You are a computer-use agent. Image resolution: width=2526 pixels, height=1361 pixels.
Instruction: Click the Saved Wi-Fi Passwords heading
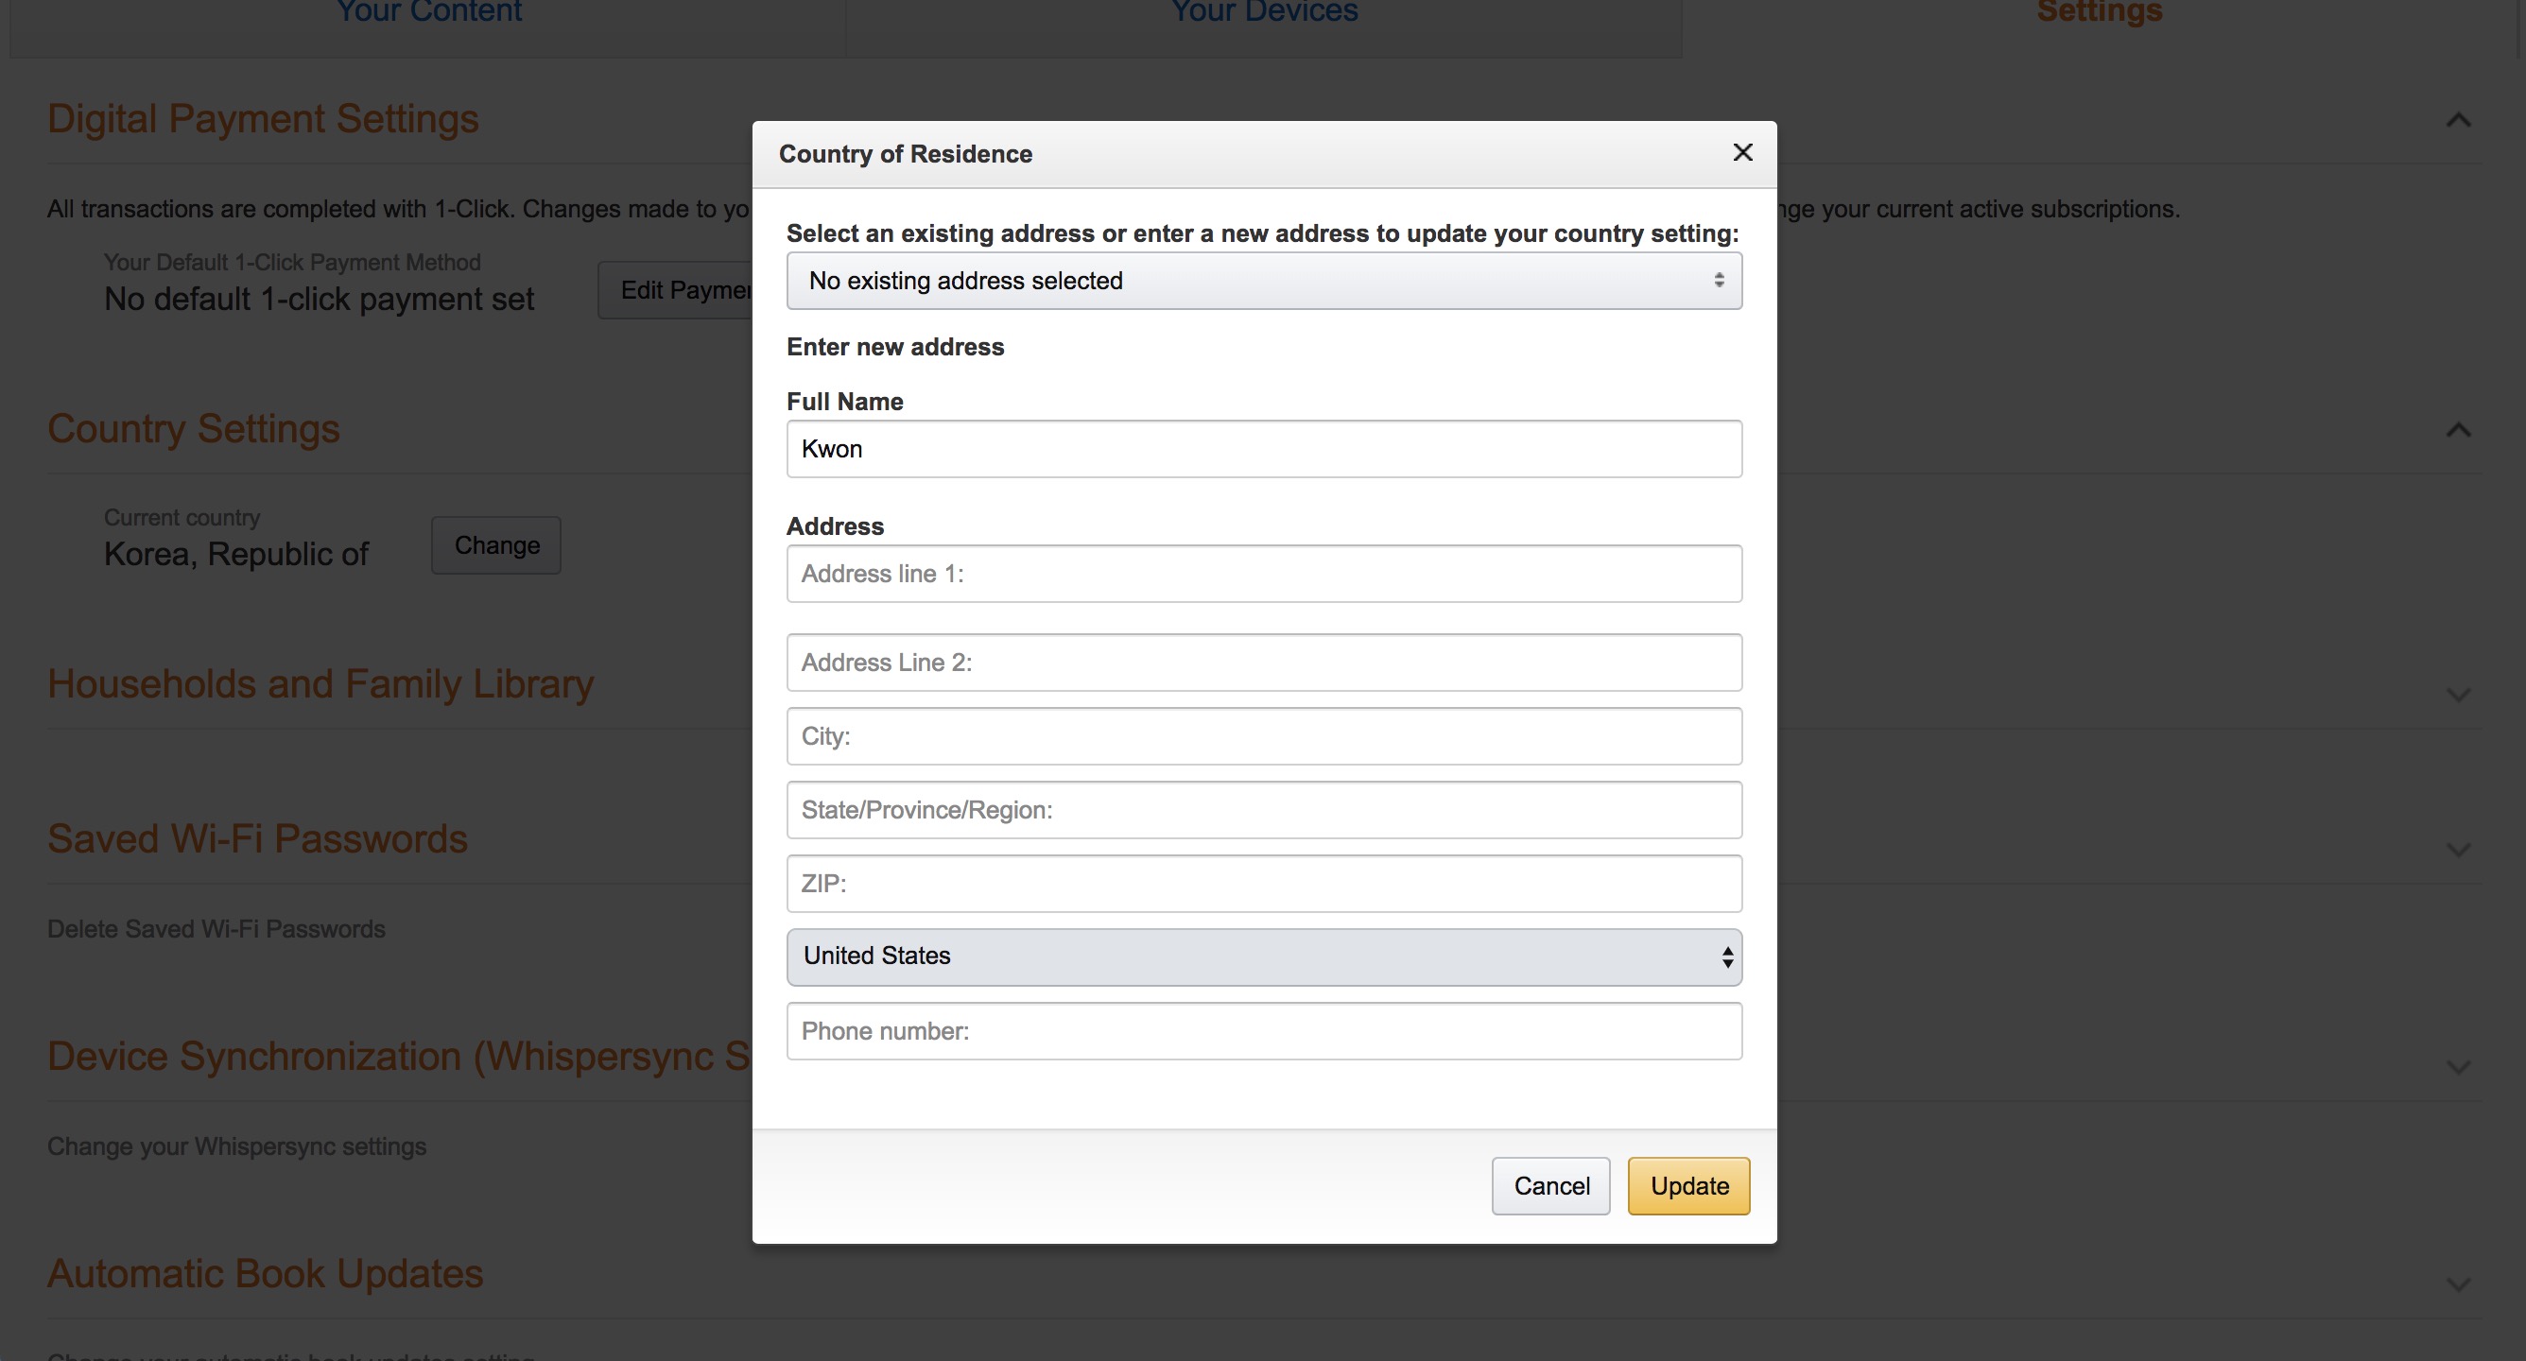[257, 839]
